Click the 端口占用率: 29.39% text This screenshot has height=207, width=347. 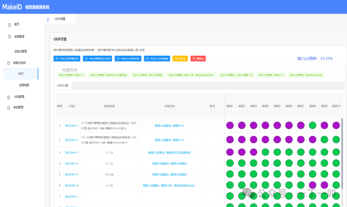click(x=315, y=58)
